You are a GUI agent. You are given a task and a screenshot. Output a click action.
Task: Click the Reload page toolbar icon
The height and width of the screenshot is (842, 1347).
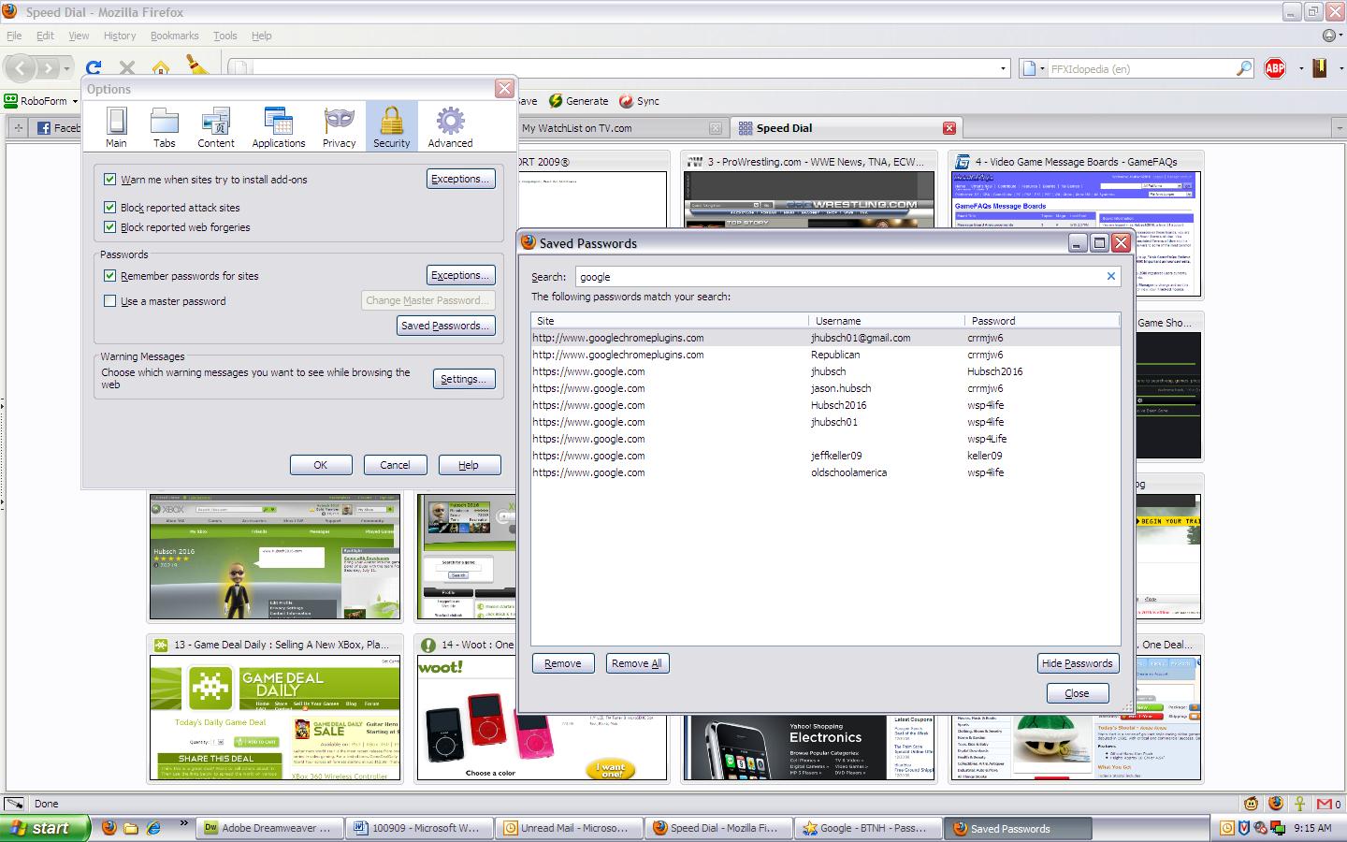coord(94,67)
